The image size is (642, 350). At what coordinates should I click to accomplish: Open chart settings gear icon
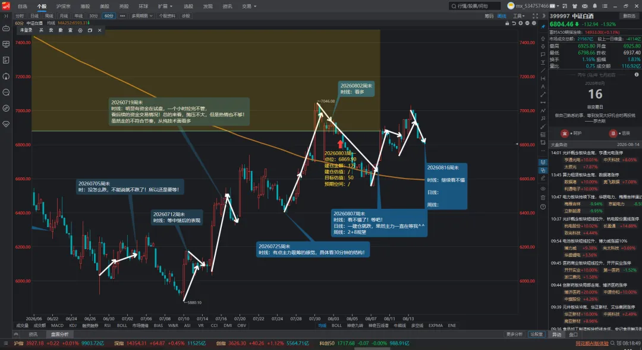point(534,23)
